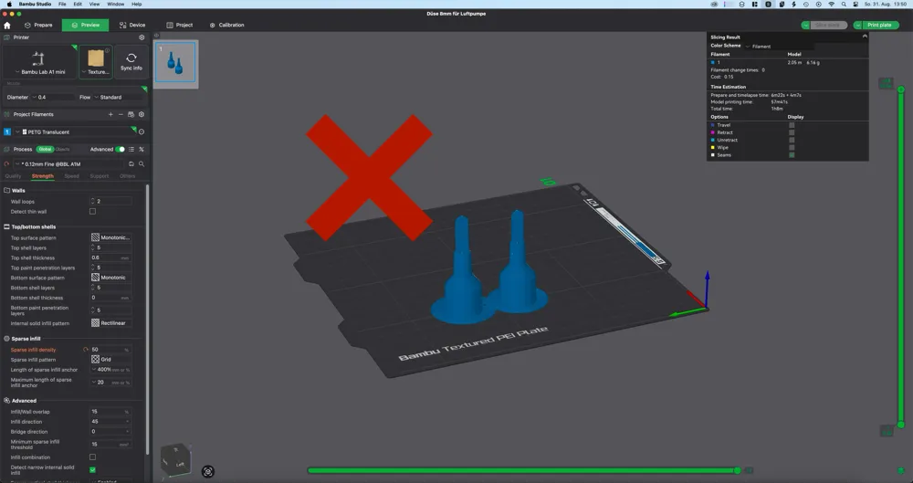913x483 pixels.
Task: Enable Infill combination checkbox
Action: 92,457
